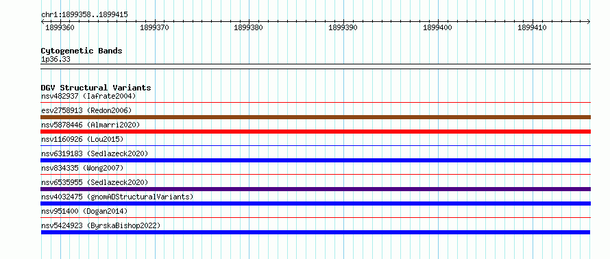
Task: Select the 1p36.33 band label
Action: pos(56,60)
